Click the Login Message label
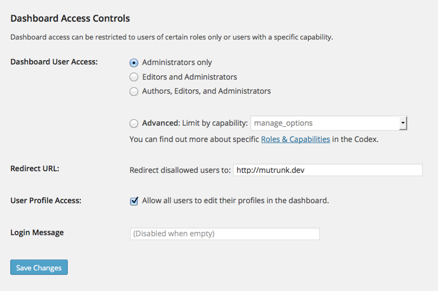 37,232
